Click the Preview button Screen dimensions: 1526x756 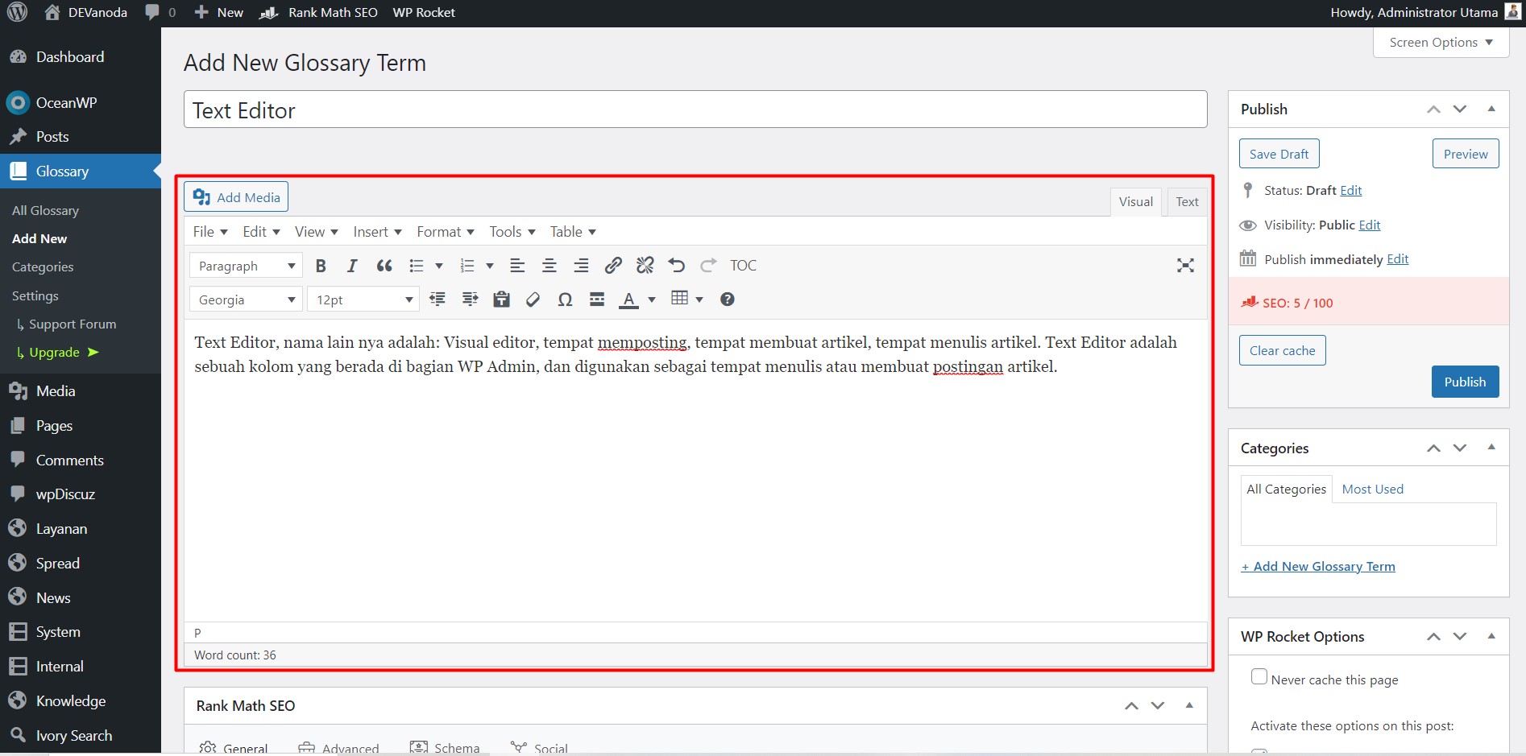(1466, 154)
